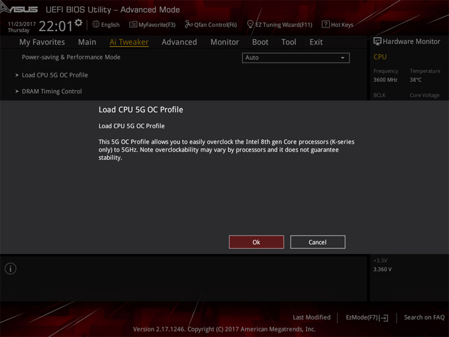The height and width of the screenshot is (337, 449).
Task: Switch to EzMode(F7)
Action: coord(367,317)
